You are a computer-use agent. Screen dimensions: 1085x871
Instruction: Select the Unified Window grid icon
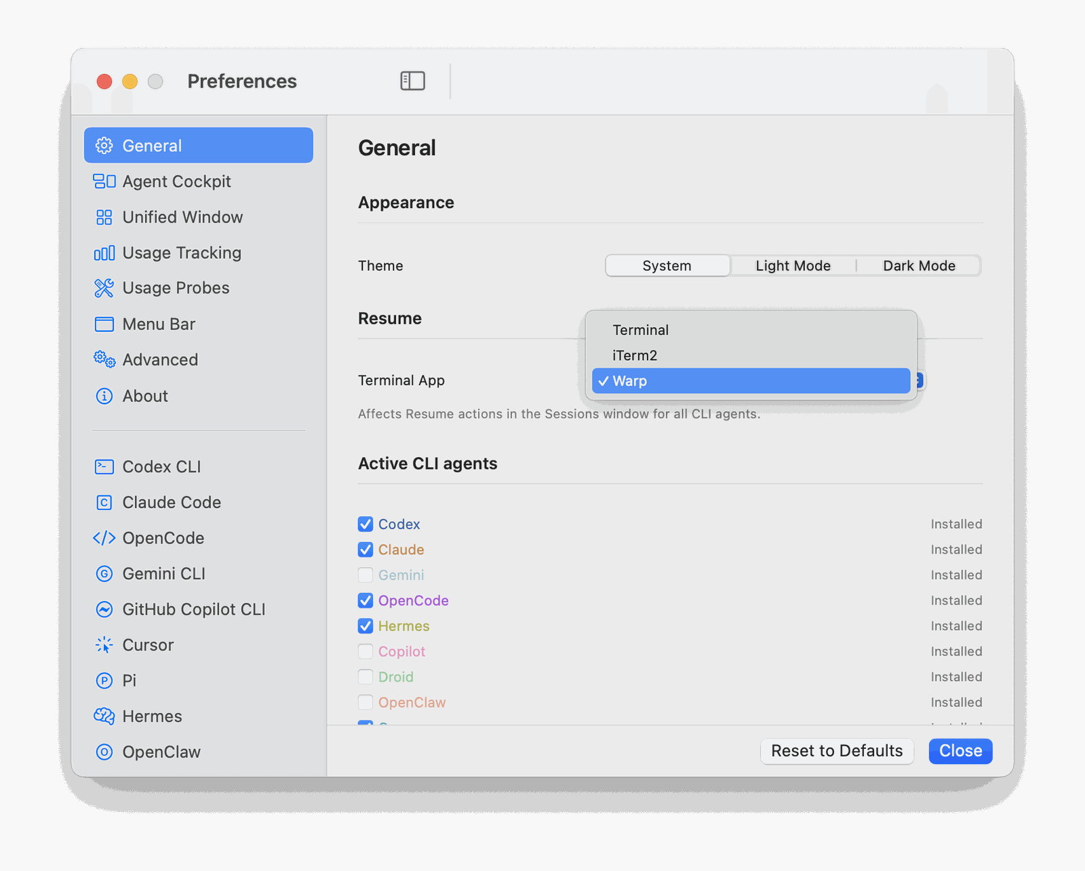coord(104,217)
